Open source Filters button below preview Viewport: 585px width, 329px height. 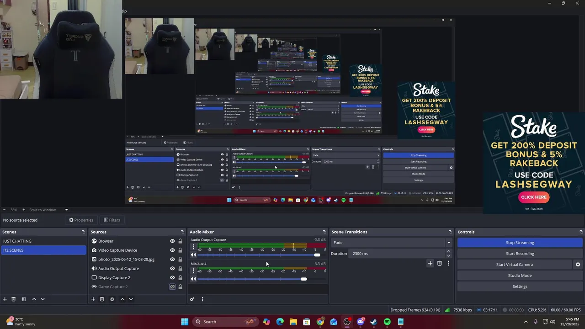point(112,220)
